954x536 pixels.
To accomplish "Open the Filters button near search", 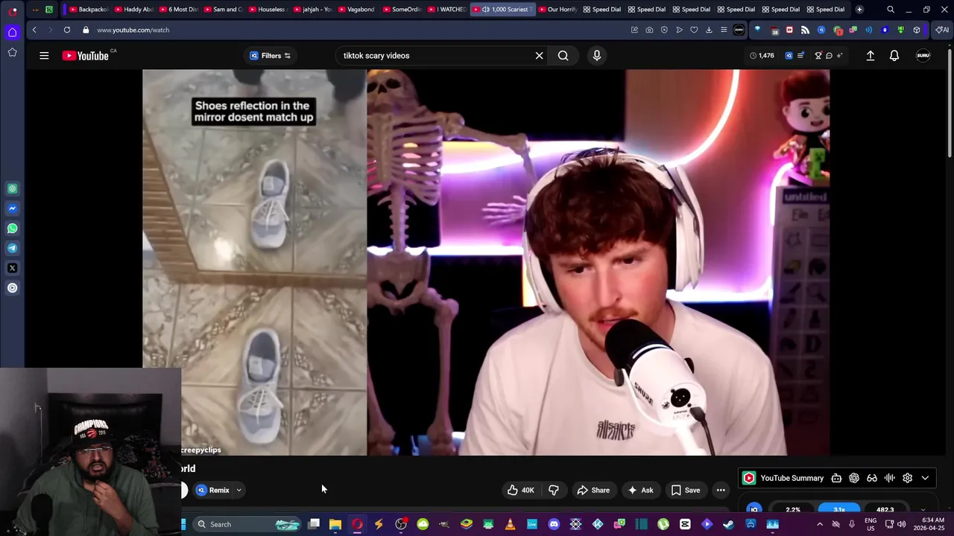I will click(x=271, y=56).
